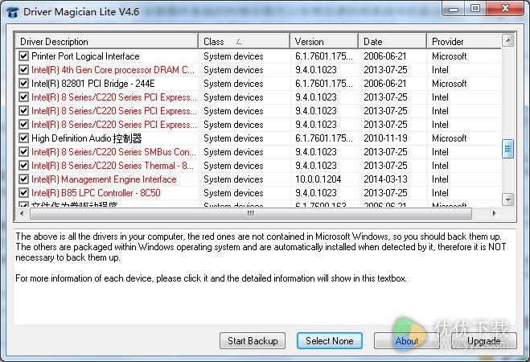
Task: Click the horizontal scrollbar thumb
Action: [250, 214]
